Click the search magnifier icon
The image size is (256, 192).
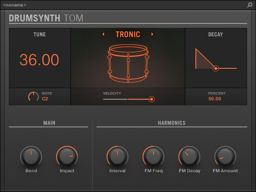tap(250, 5)
